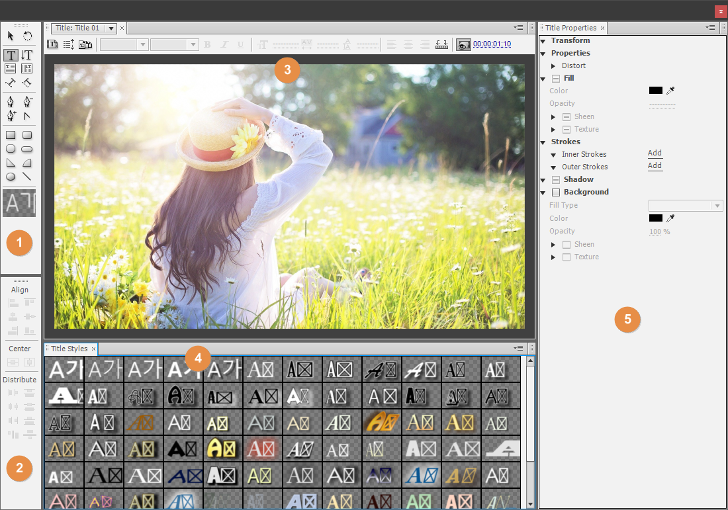Viewport: 728px width, 510px height.
Task: Open Roll/Crawl Options icon
Action: tap(69, 44)
